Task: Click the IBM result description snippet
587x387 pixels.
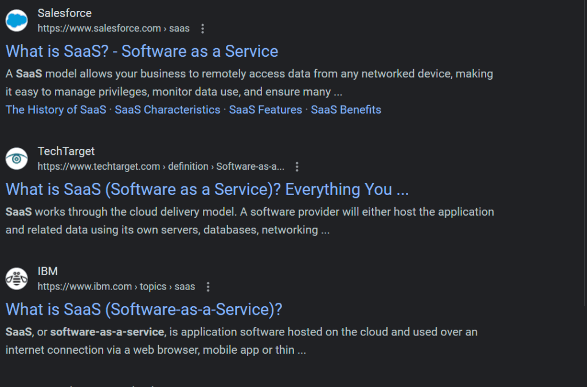Action: [x=241, y=341]
